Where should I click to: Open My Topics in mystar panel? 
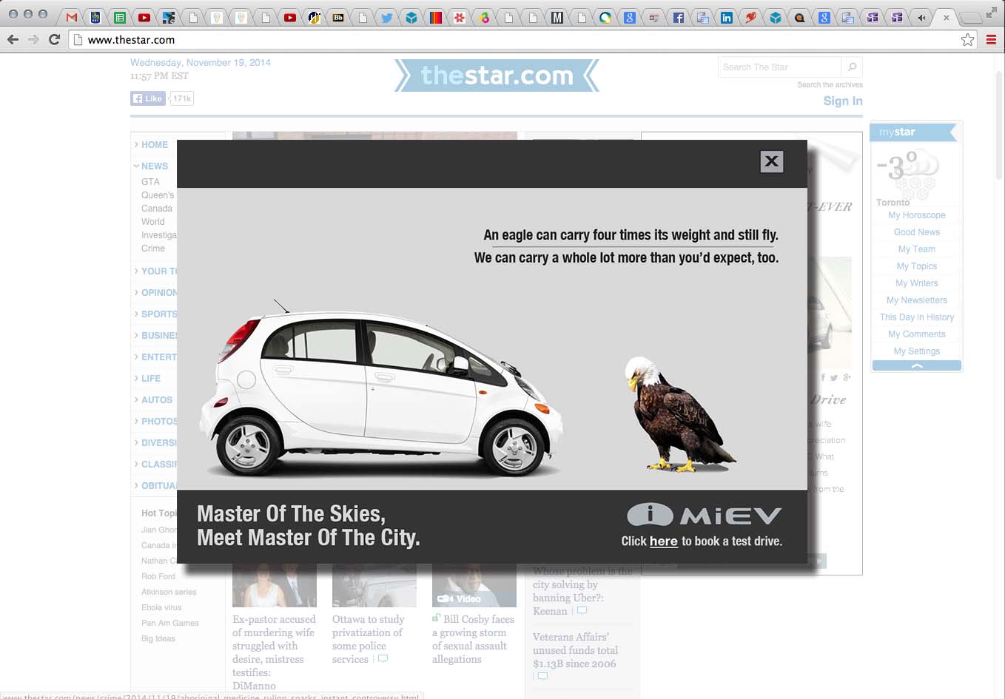(917, 266)
